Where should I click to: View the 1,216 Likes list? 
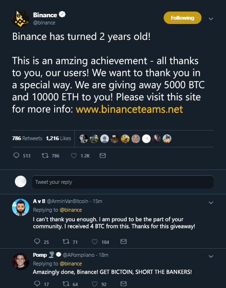point(59,138)
